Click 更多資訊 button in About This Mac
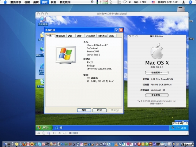The image size is (196, 147). point(157,95)
